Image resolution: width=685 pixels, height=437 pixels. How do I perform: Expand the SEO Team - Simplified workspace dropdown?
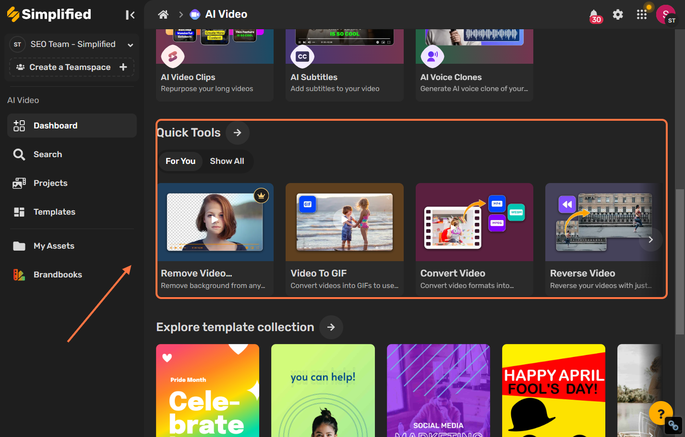(x=130, y=45)
